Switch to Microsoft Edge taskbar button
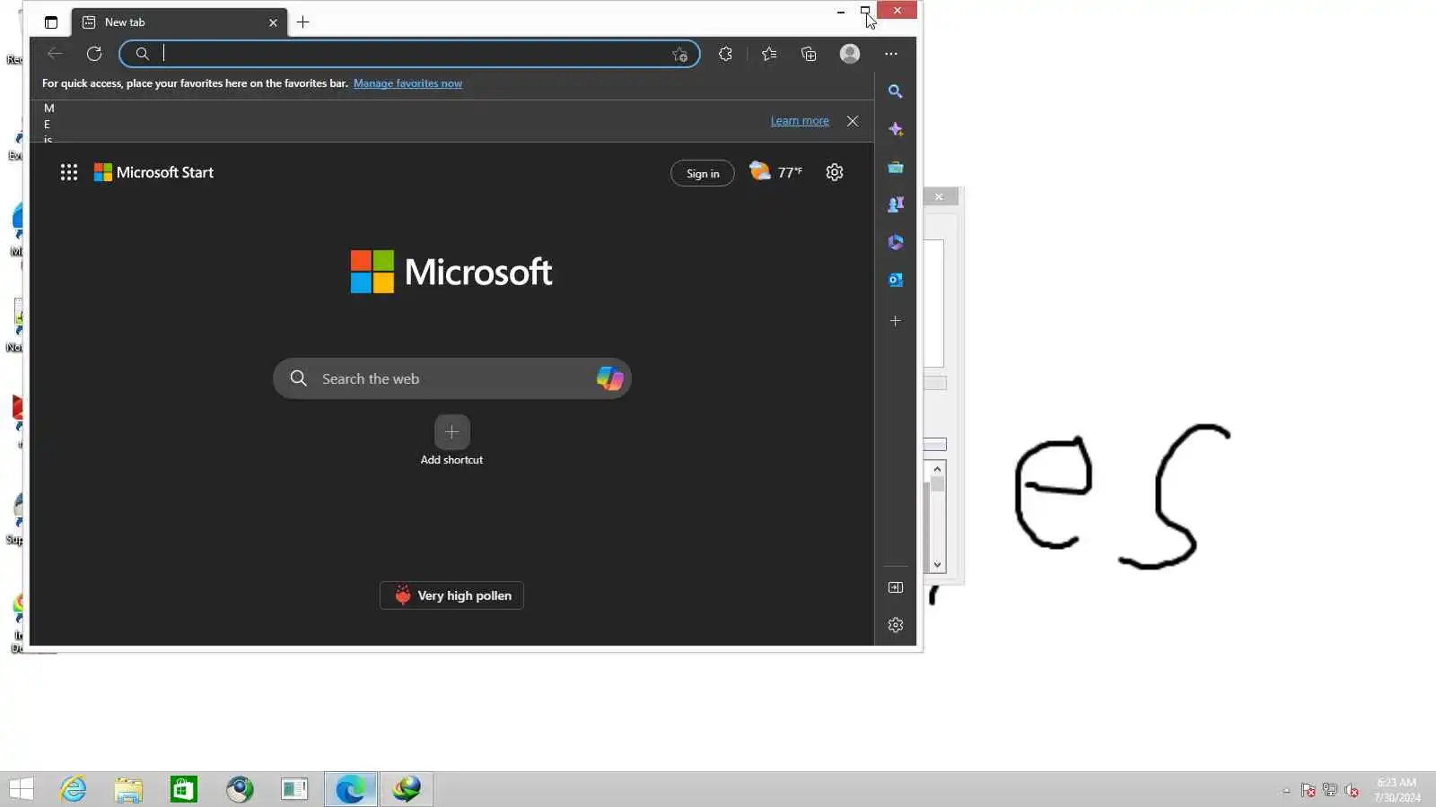This screenshot has width=1436, height=807. click(x=350, y=789)
